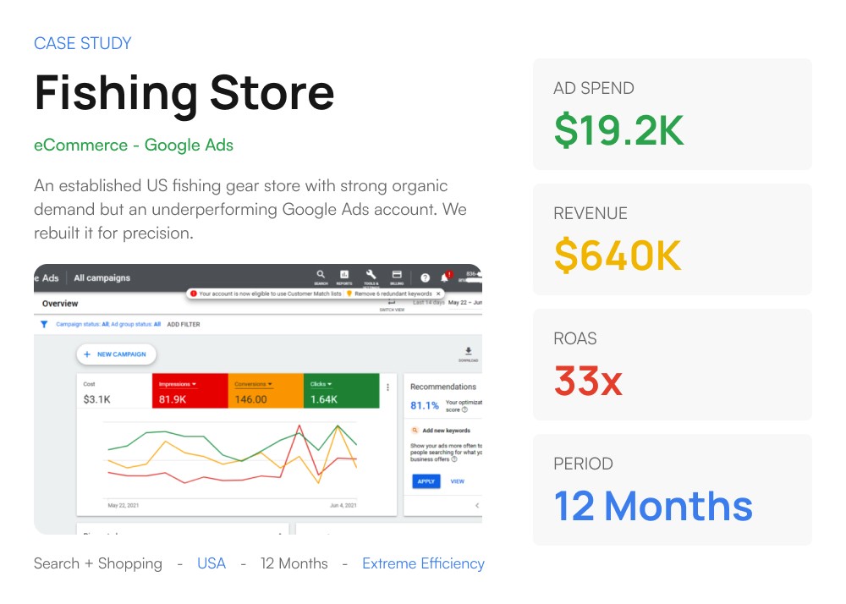Click the Jun 4, 2021 axis label

click(343, 505)
